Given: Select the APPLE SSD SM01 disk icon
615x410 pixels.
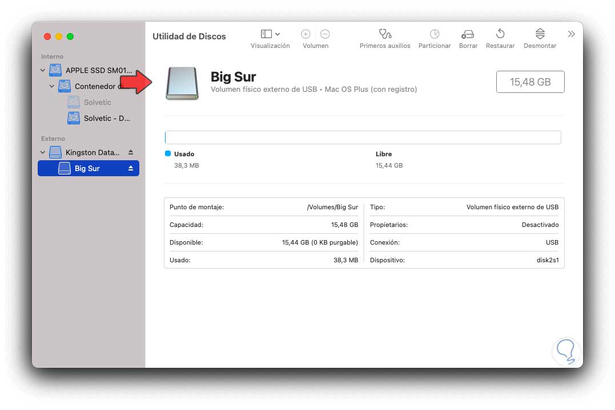Looking at the screenshot, I should tap(55, 70).
